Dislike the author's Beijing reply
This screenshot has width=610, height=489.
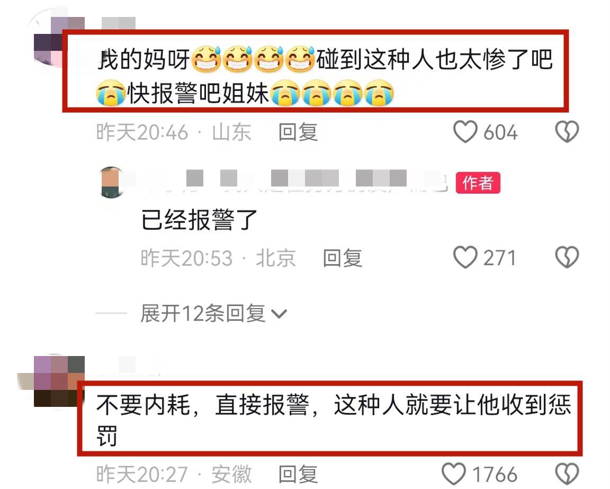[567, 257]
